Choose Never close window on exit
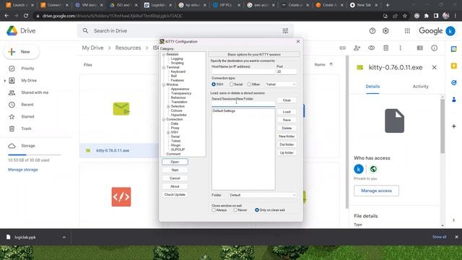This screenshot has height=260, width=462. click(235, 210)
